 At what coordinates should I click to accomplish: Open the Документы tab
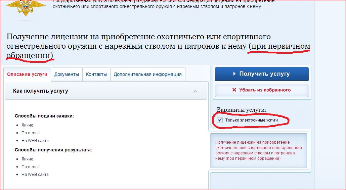pos(67,75)
